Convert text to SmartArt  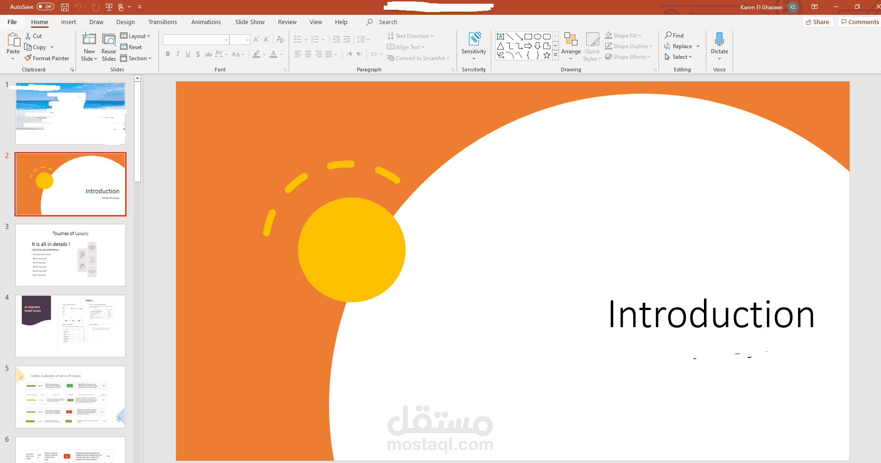pos(418,58)
